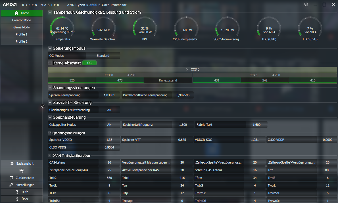Collapse the Speichersteuerung section
338x203 pixels.
pyautogui.click(x=50, y=117)
